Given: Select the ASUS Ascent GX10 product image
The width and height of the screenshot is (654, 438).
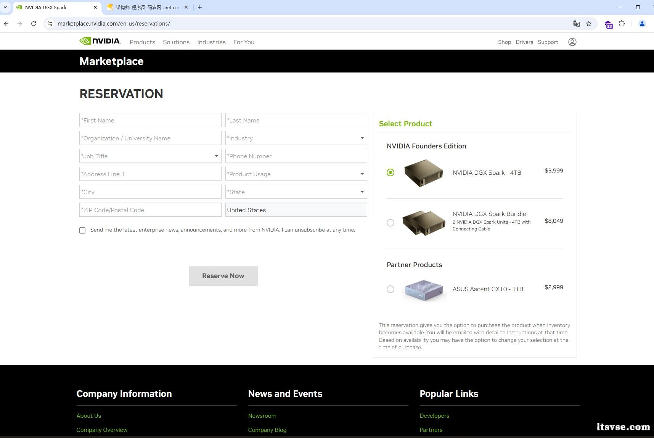Looking at the screenshot, I should 424,290.
